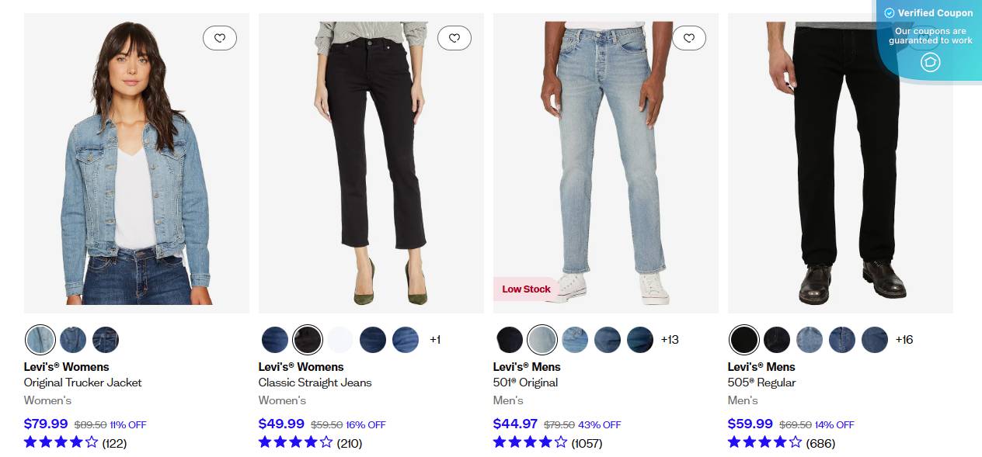Open the Original Trucker Jacket product link
The height and width of the screenshot is (457, 982).
coord(82,382)
